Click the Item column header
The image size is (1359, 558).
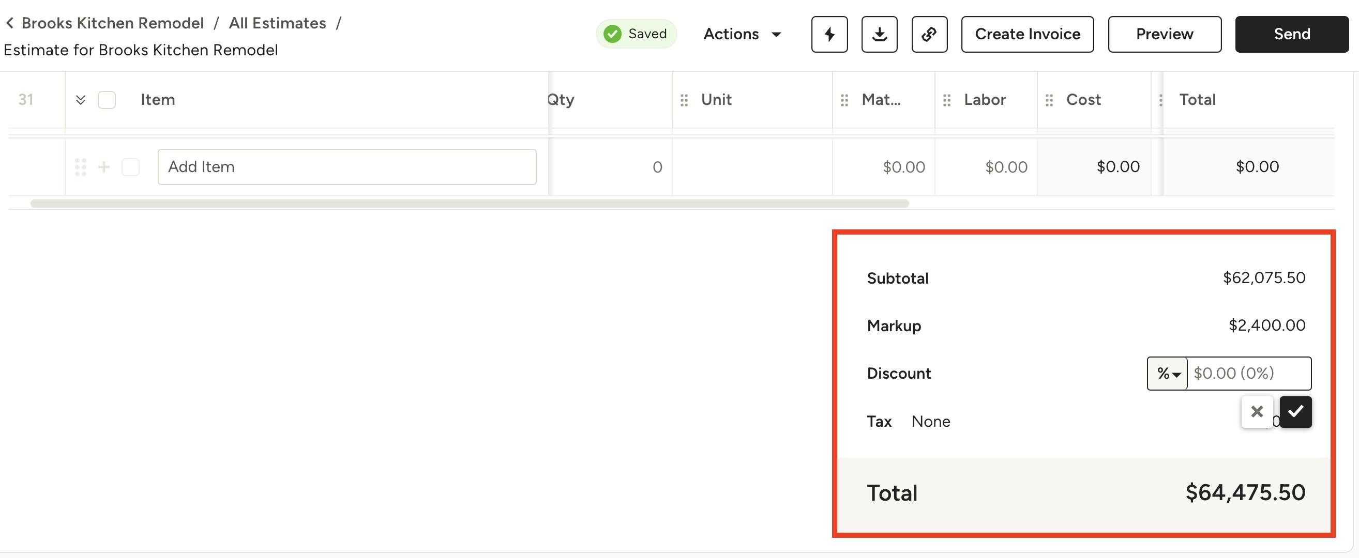click(x=158, y=100)
